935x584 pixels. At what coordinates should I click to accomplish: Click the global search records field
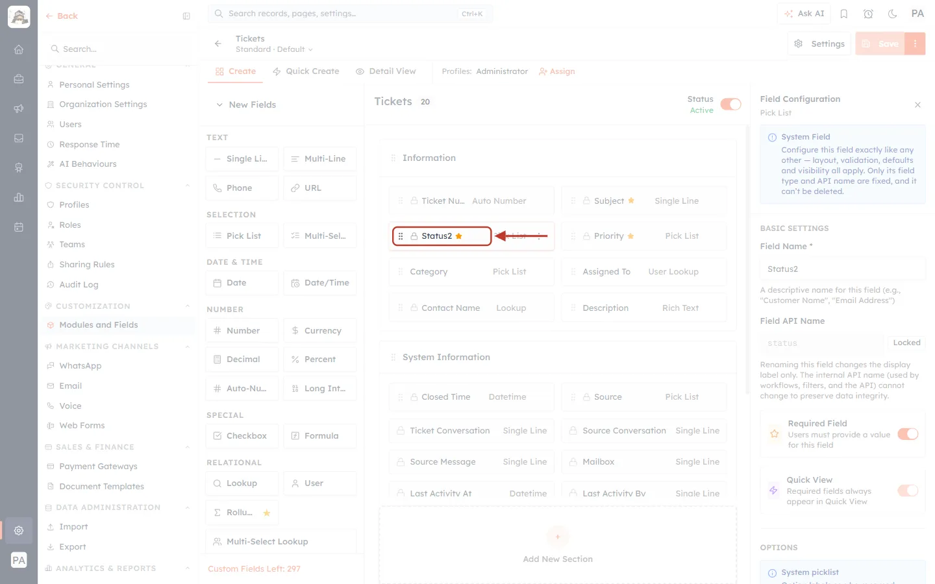point(350,14)
